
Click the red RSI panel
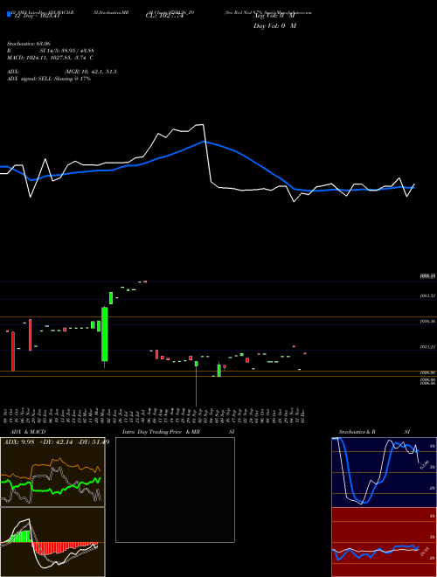tap(384, 542)
